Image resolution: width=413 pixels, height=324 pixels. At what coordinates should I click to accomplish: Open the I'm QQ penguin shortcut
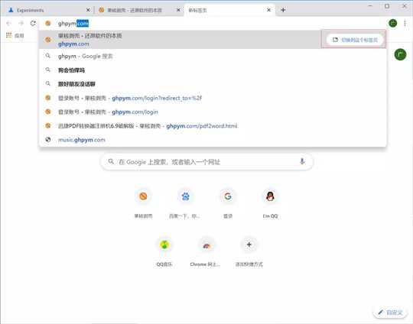(270, 196)
